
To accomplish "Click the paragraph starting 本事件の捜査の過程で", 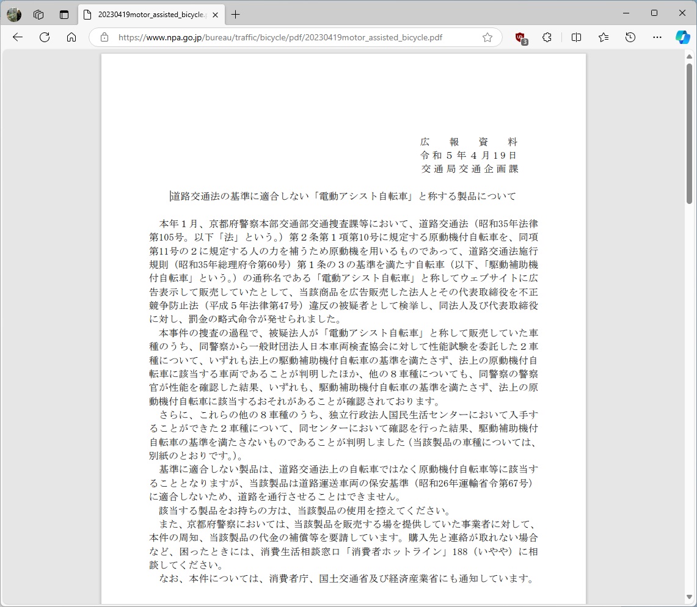I will click(x=343, y=367).
